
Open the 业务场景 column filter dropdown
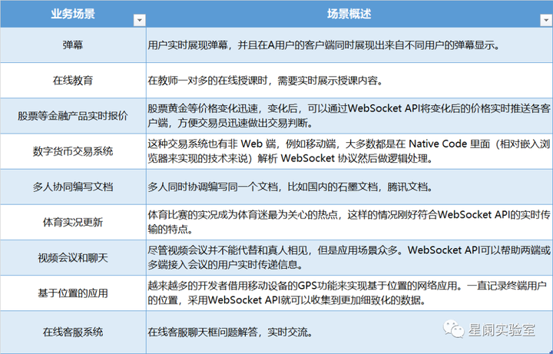click(x=139, y=20)
